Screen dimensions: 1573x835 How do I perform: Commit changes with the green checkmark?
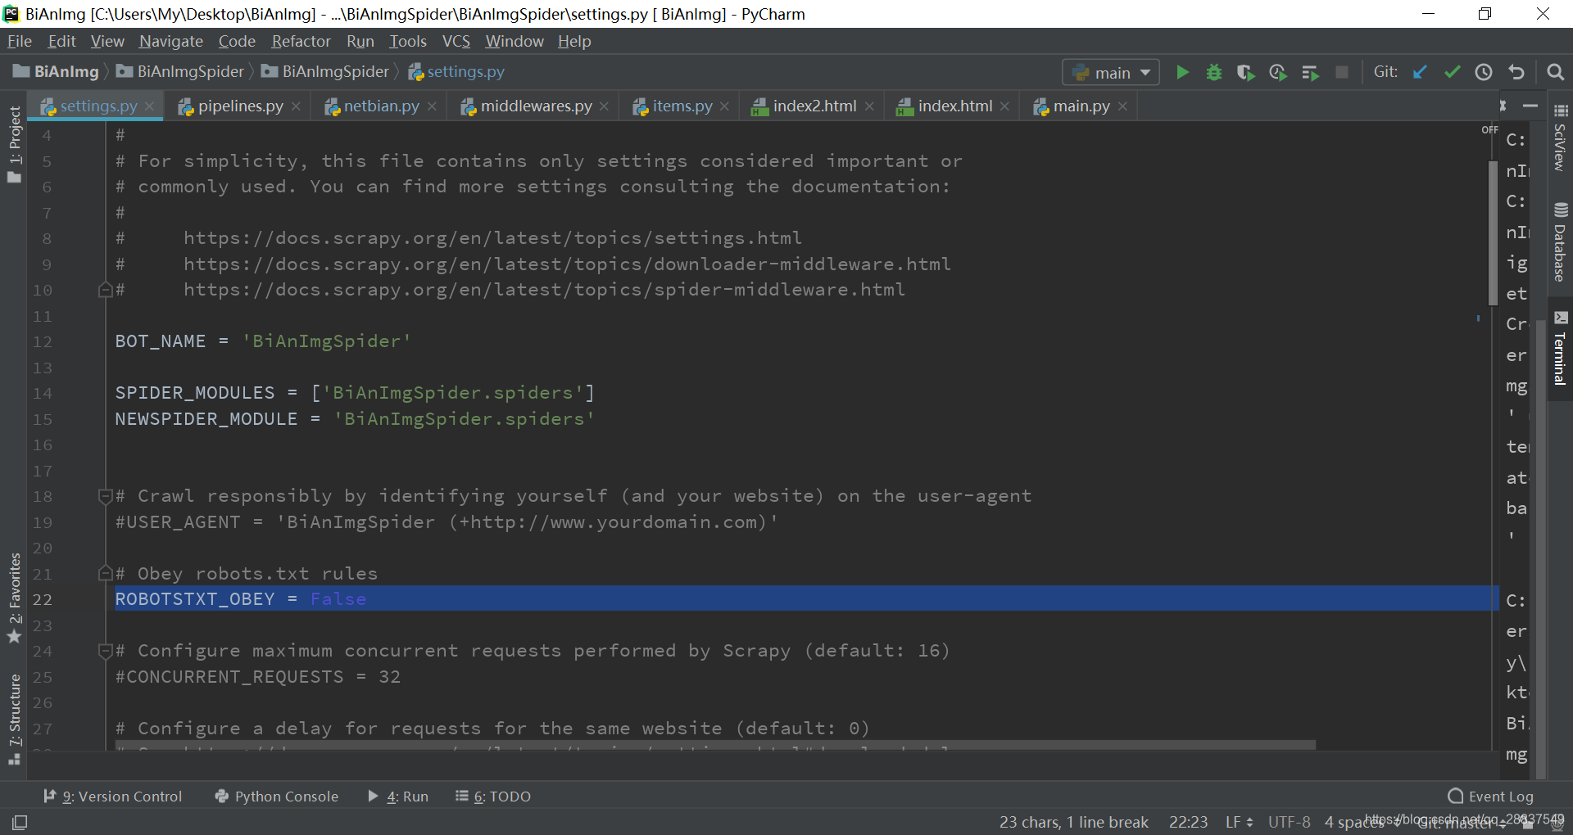click(x=1452, y=73)
